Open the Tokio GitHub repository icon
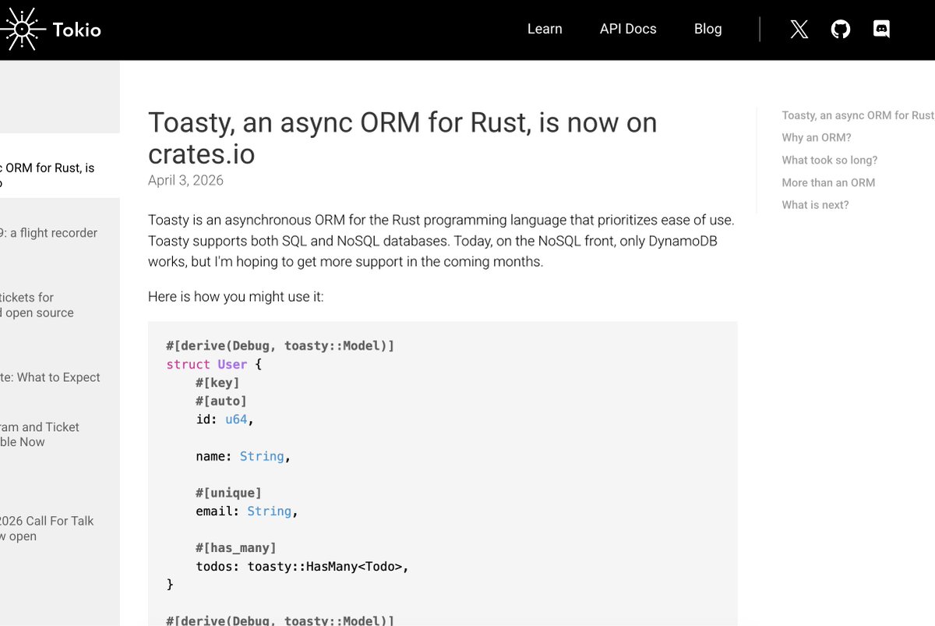Viewport: 935px width, 626px height. [x=840, y=29]
